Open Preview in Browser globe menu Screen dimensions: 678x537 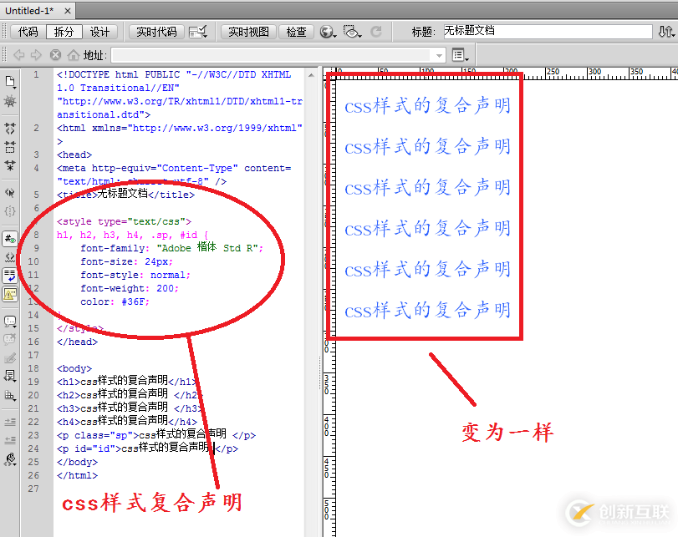328,32
